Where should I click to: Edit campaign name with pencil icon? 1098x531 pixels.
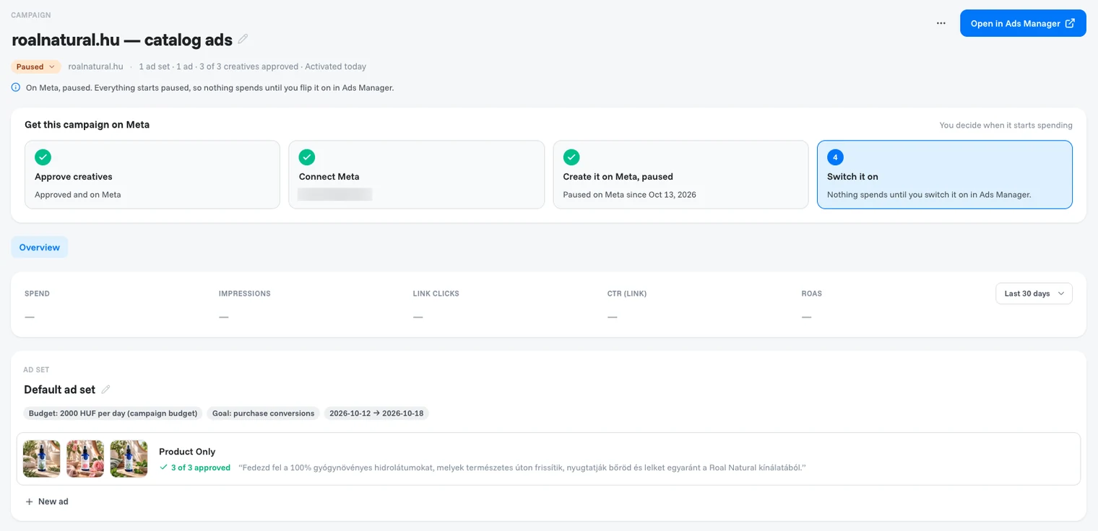243,39
